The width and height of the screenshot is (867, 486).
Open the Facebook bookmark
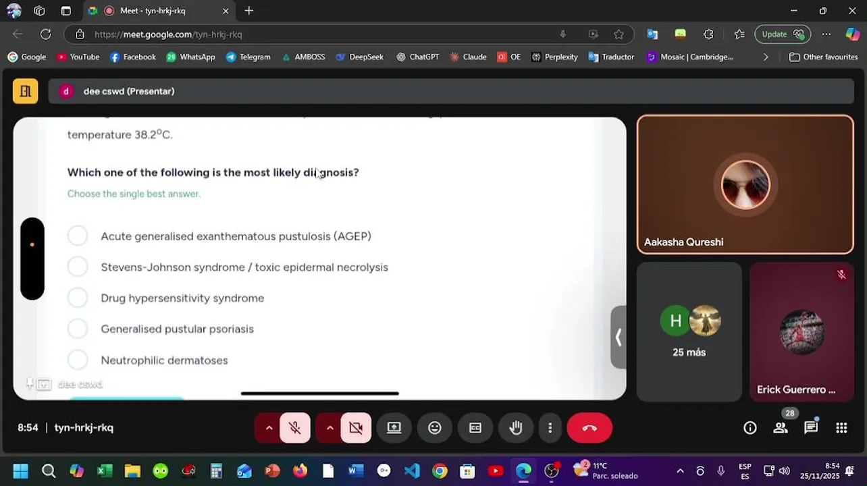[133, 57]
